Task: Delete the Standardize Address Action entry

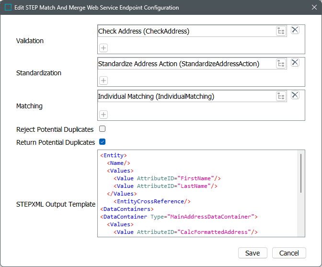Action: pos(295,63)
